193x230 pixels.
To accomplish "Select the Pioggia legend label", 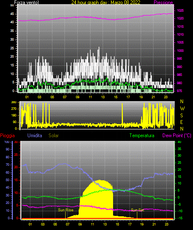I will pos(7,136).
